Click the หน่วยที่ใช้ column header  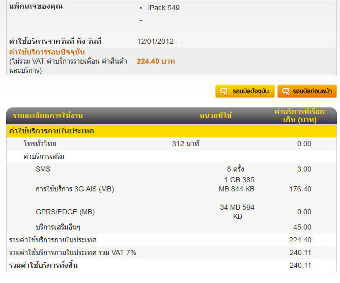(215, 116)
